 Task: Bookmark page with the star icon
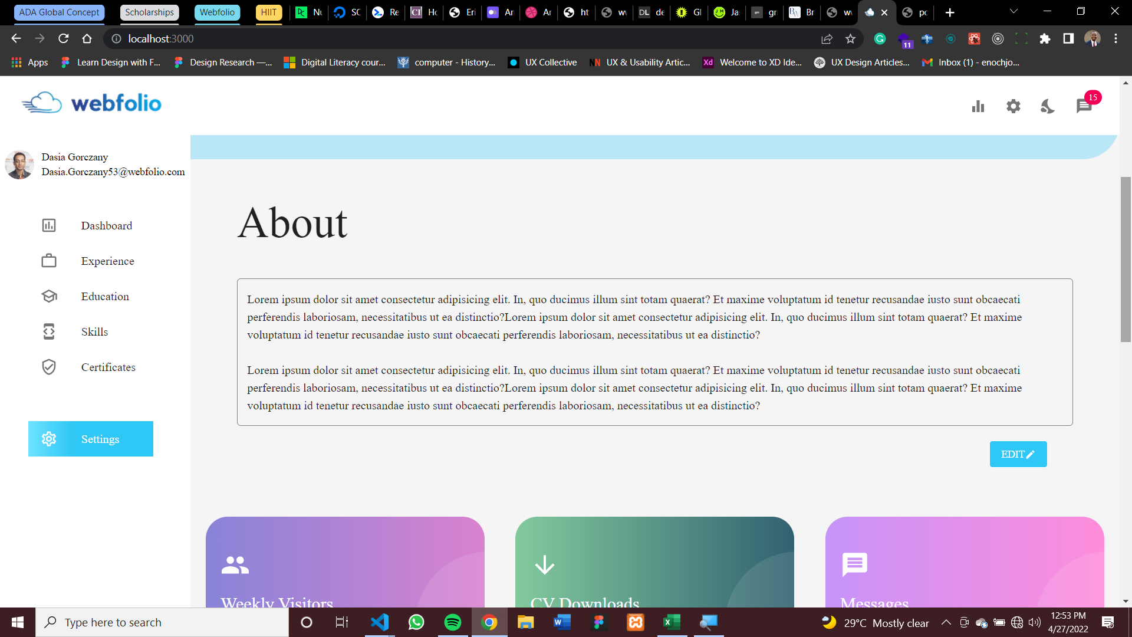coord(850,38)
